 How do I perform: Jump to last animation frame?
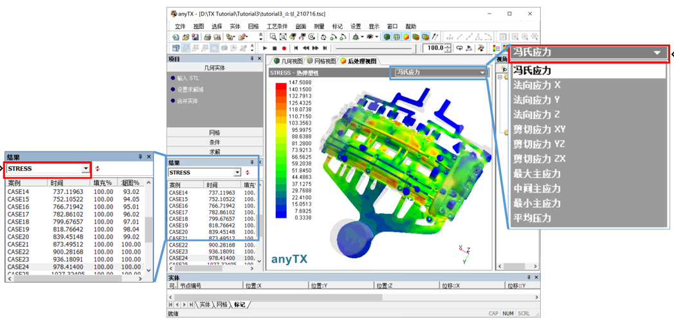pos(325,48)
